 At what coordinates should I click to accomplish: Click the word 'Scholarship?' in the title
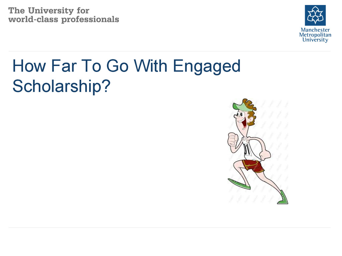61,86
